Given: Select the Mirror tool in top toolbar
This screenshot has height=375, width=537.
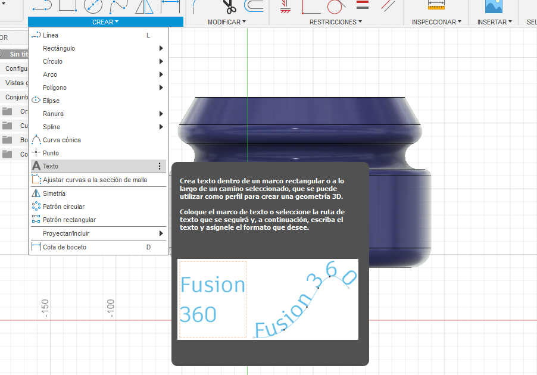Looking at the screenshot, I should 144,6.
